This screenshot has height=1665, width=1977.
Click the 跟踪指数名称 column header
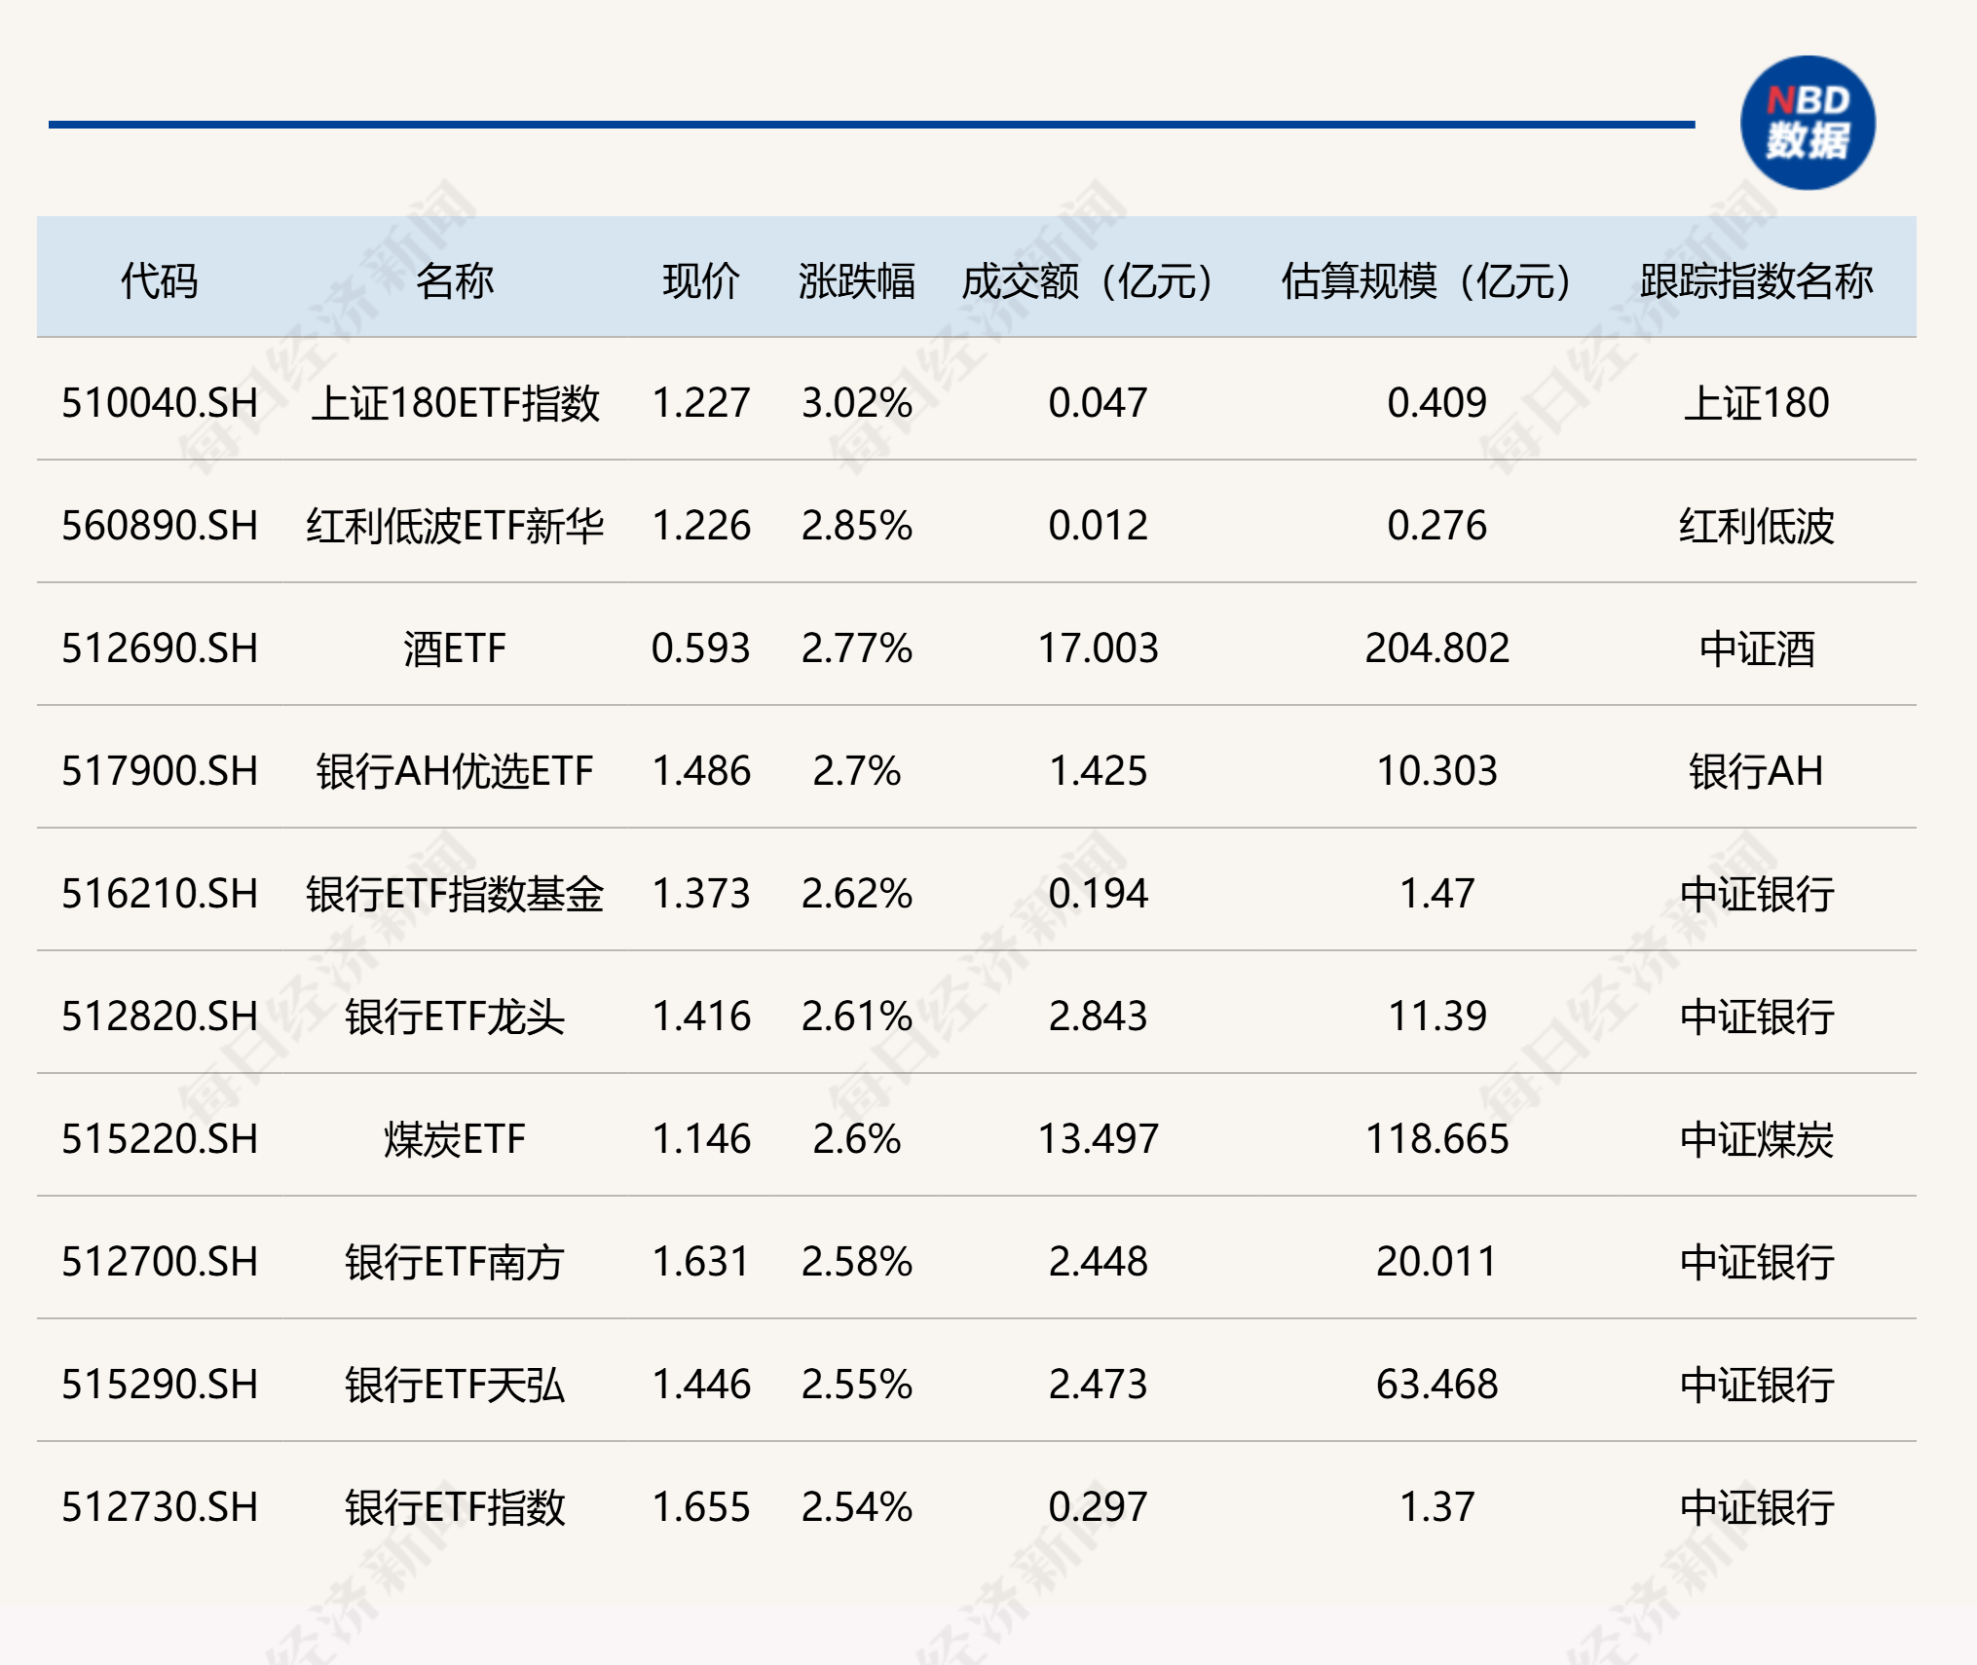click(x=1756, y=281)
